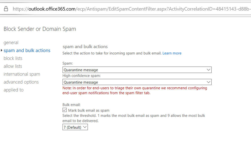Go to the general section
Viewport: 251px width, 142px height.
coord(11,43)
